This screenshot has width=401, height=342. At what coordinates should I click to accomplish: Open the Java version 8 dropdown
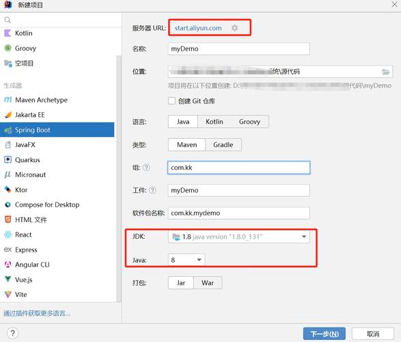[186, 260]
